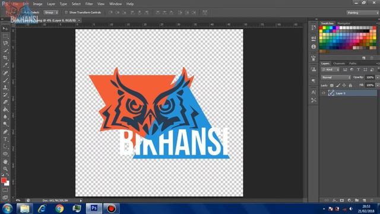Select the Horizontal Type tool
Viewport: 380px width, 214px height.
[5, 139]
